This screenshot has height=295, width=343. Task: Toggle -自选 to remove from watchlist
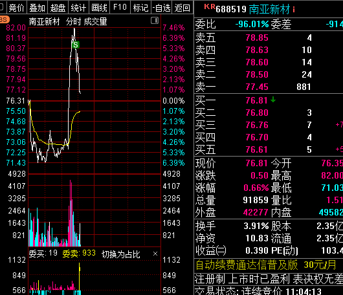click(161, 8)
